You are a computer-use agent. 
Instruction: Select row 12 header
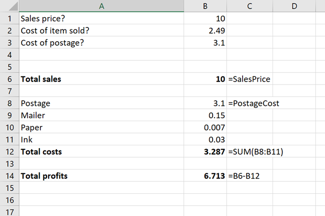click(10, 151)
